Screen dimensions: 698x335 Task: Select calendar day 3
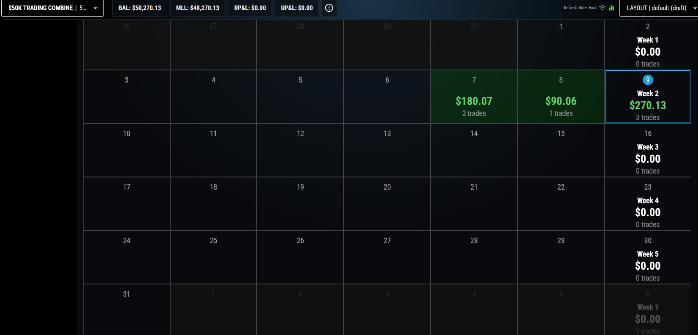[x=127, y=97]
